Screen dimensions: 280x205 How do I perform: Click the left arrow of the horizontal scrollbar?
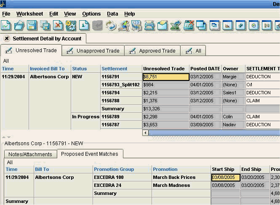[x=146, y=133]
